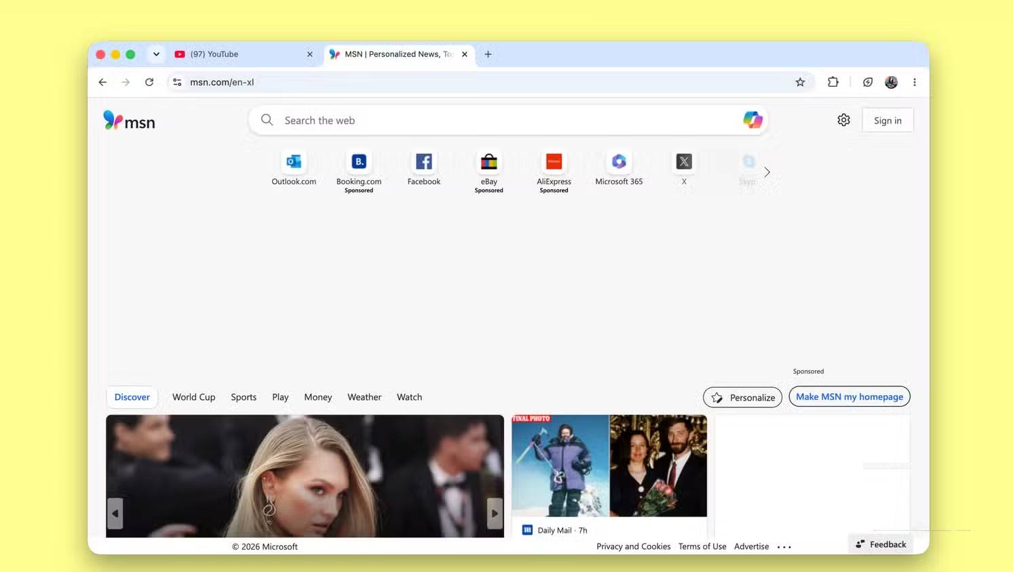This screenshot has width=1013, height=572.
Task: Click the Sign in button
Action: [887, 120]
